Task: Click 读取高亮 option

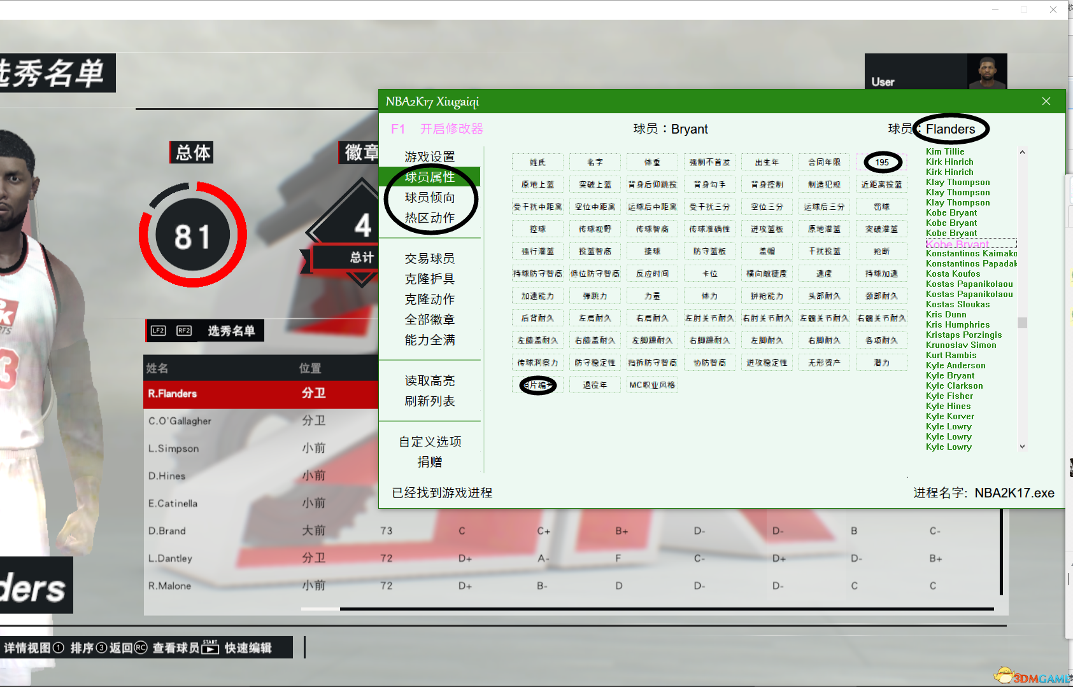Action: pyautogui.click(x=430, y=380)
